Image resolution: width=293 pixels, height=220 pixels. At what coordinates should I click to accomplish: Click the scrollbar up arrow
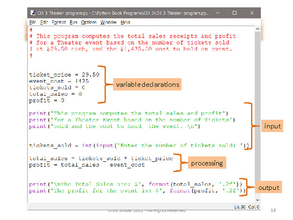(258, 29)
